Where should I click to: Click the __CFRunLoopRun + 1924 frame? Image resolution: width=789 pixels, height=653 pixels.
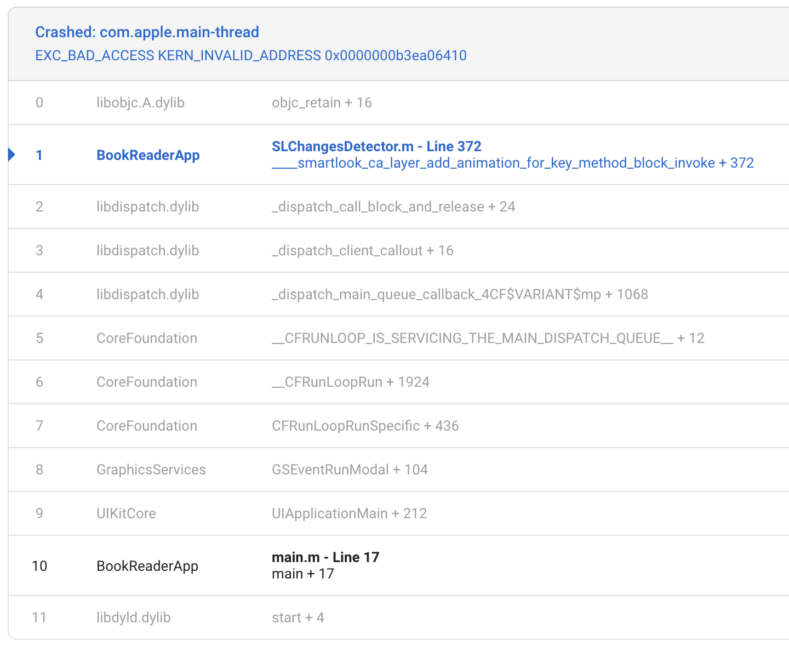click(351, 382)
